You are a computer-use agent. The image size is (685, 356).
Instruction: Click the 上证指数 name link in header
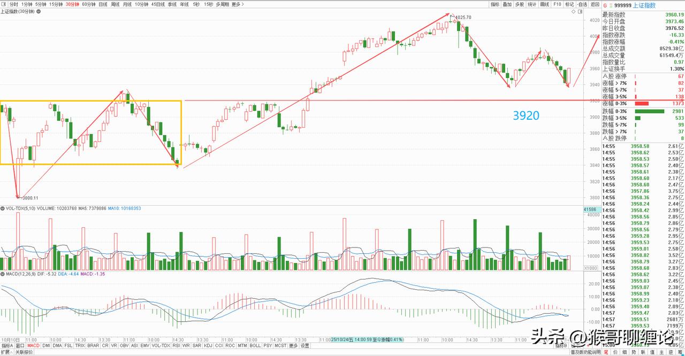pyautogui.click(x=644, y=6)
